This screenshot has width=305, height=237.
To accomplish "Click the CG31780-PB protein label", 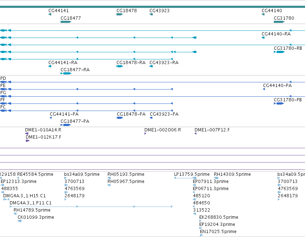I will 288,100.
